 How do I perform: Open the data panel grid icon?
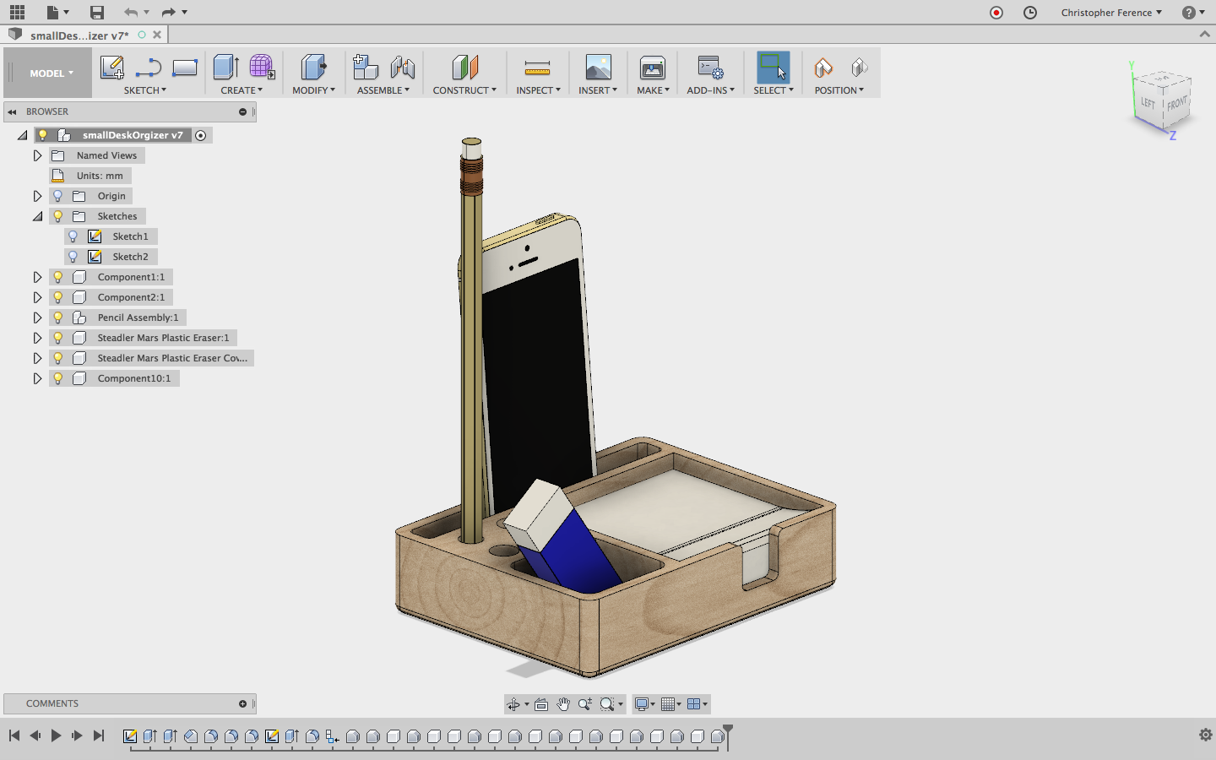[x=17, y=12]
